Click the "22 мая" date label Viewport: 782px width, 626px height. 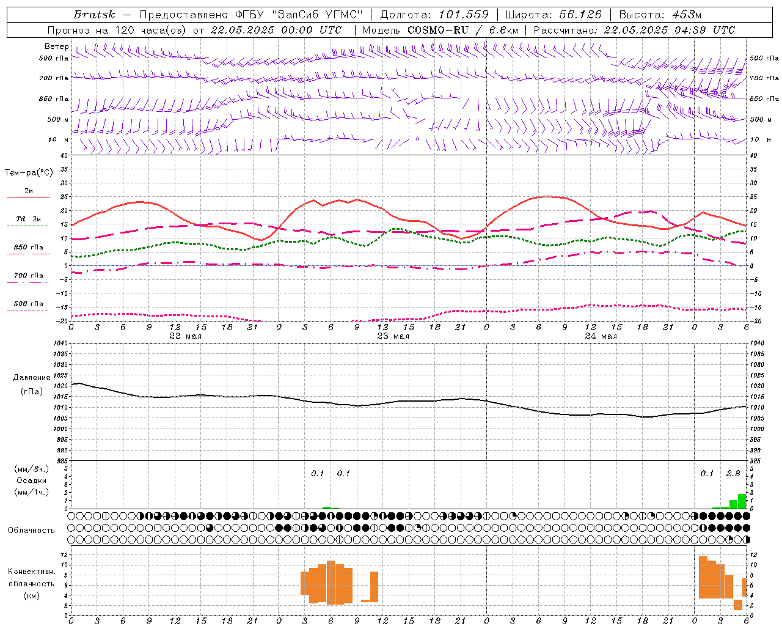[x=185, y=336]
